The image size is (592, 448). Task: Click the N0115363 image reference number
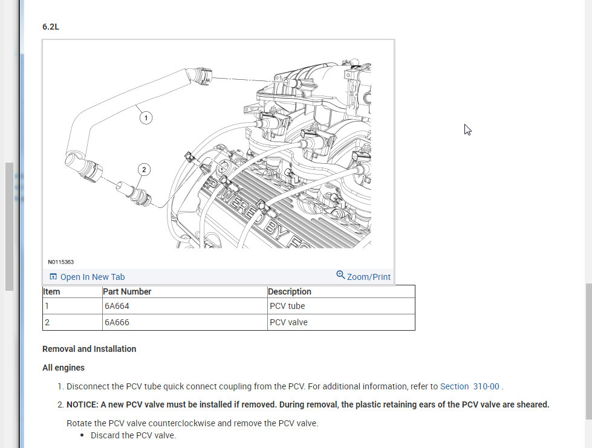pyautogui.click(x=61, y=262)
